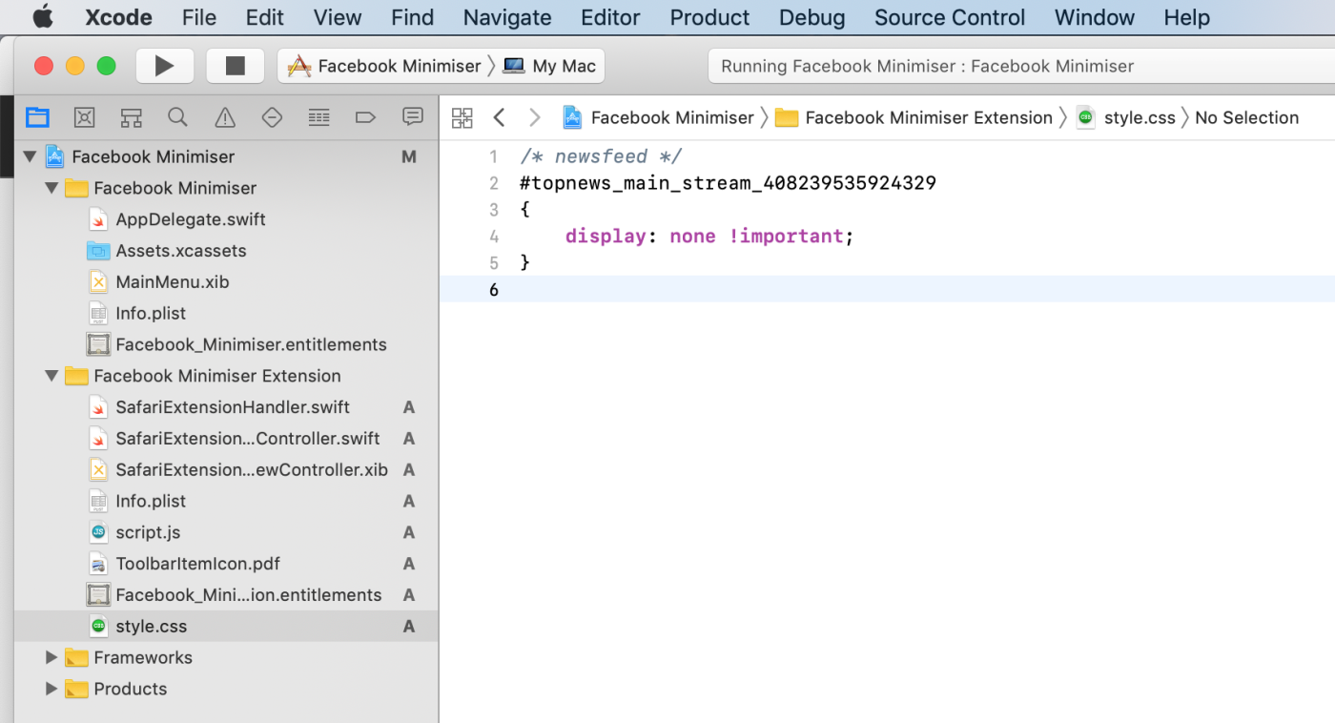
Task: Click line number 6 in gutter
Action: 493,289
